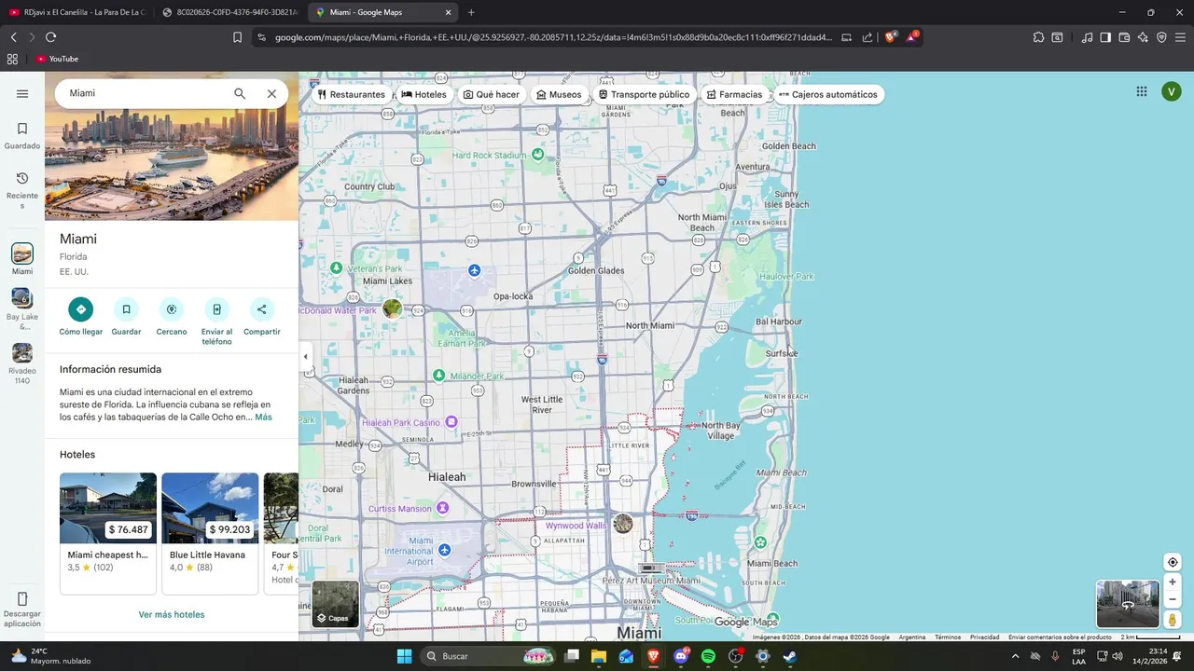Select the Rivadeo 1140 recent place
1194x671 pixels.
tap(22, 364)
